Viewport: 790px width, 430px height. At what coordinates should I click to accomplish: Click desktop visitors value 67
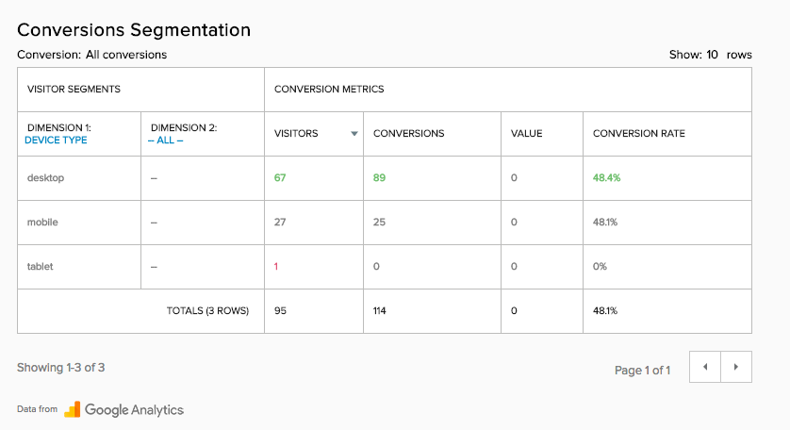280,178
